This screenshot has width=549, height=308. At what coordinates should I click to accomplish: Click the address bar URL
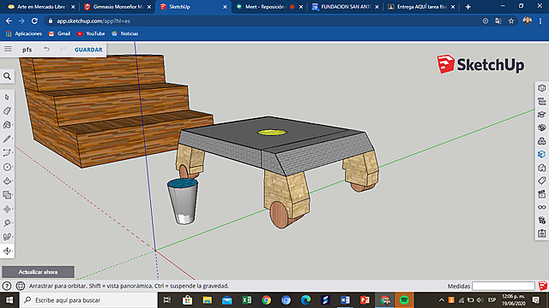coord(94,21)
